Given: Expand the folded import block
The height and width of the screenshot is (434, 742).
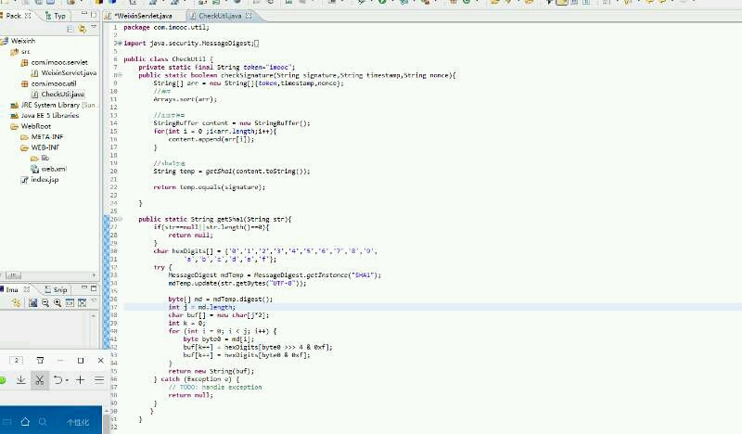Looking at the screenshot, I should (x=120, y=43).
